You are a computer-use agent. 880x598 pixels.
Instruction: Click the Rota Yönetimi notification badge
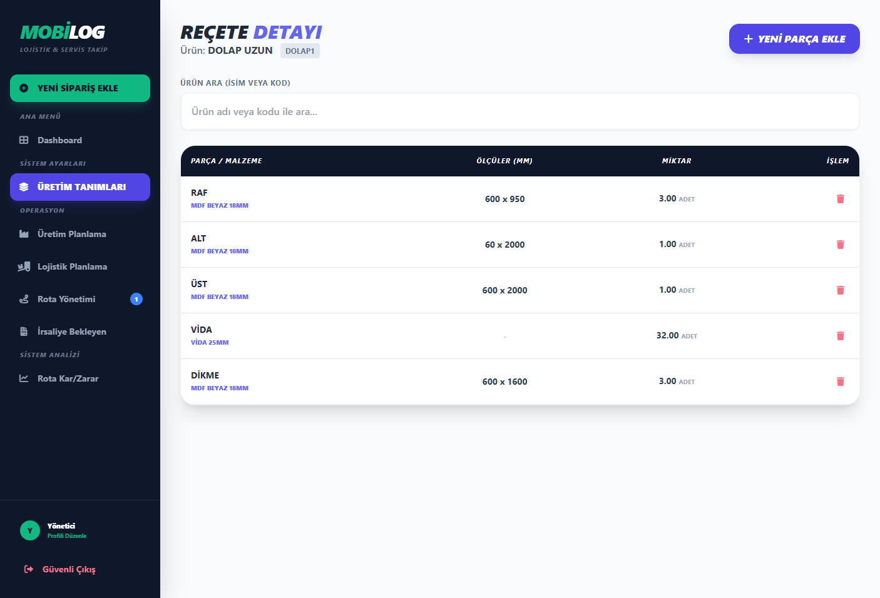[136, 299]
